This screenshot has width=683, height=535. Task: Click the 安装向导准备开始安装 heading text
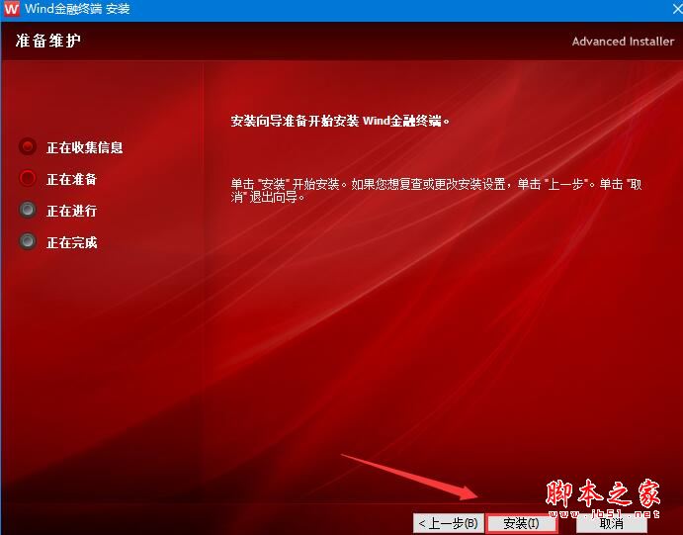tap(340, 121)
